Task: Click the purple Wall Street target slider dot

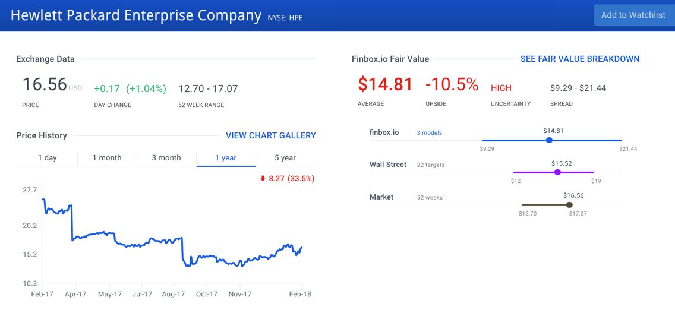Action: coord(557,172)
